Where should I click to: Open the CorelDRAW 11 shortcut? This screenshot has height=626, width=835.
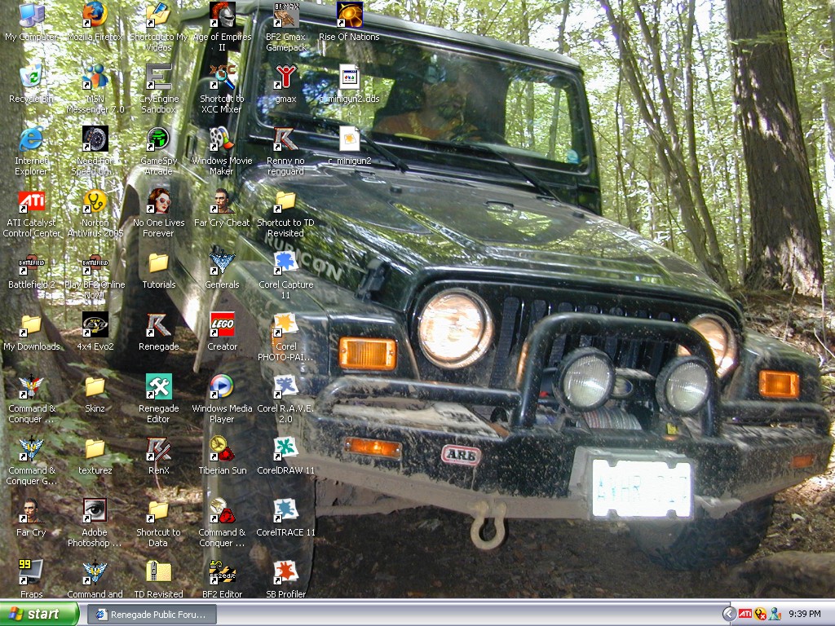(285, 449)
